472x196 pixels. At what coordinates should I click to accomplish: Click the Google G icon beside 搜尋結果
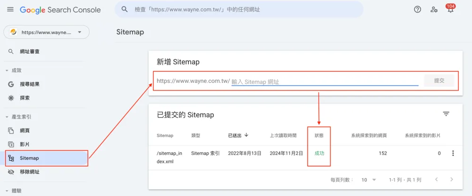click(x=11, y=84)
